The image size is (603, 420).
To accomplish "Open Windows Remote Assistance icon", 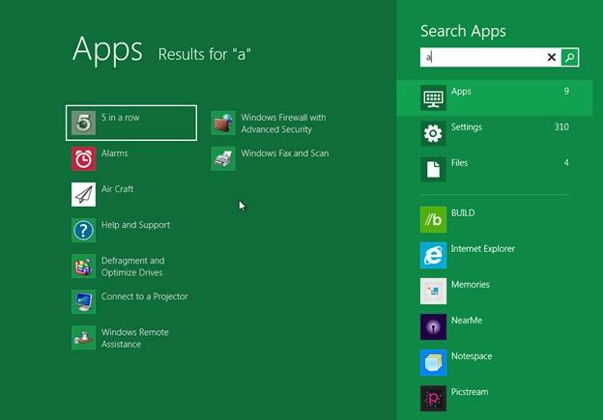I will tap(84, 337).
